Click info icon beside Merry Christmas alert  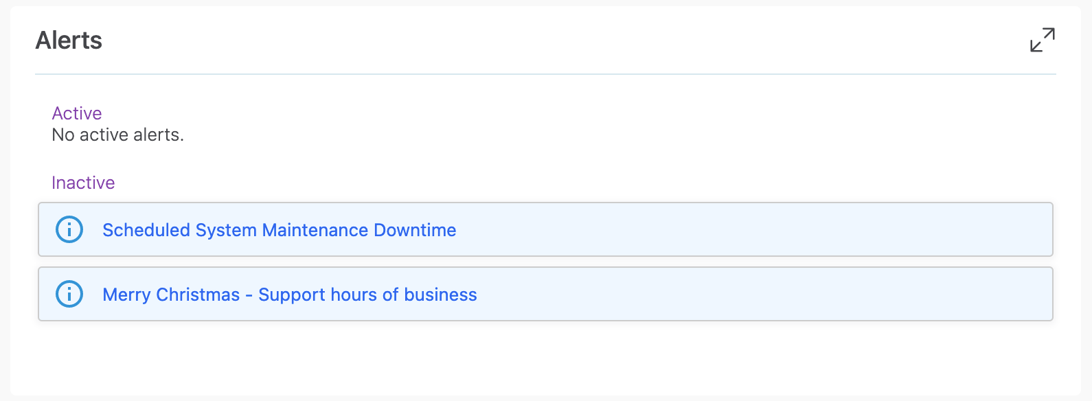[69, 294]
